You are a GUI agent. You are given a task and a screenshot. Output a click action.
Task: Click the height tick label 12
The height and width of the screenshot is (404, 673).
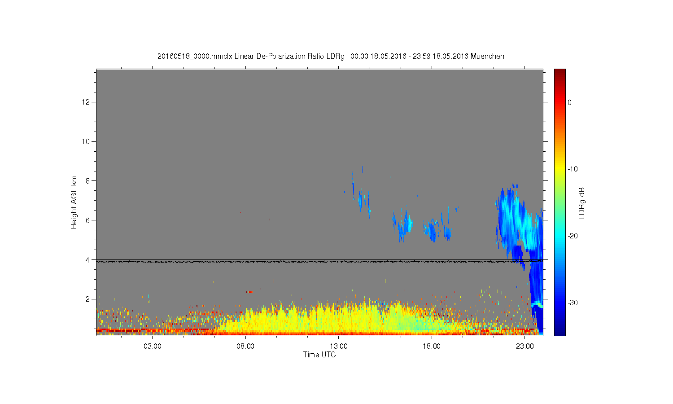point(87,102)
